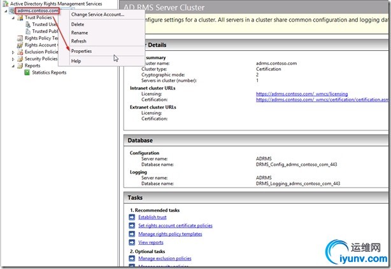Open the intranet Certification URL link
Image resolution: width=391 pixels, height=269 pixels.
322,100
